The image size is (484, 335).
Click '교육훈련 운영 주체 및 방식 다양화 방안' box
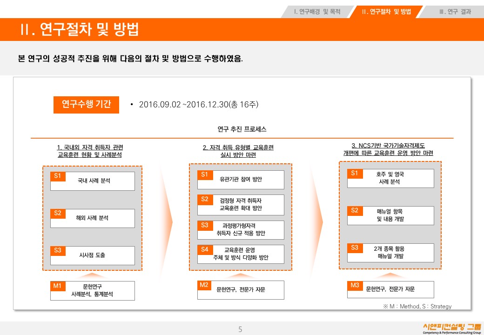(241, 254)
